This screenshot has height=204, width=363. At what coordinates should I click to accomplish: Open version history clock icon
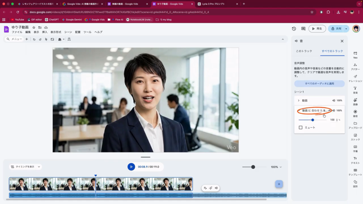pyautogui.click(x=294, y=29)
